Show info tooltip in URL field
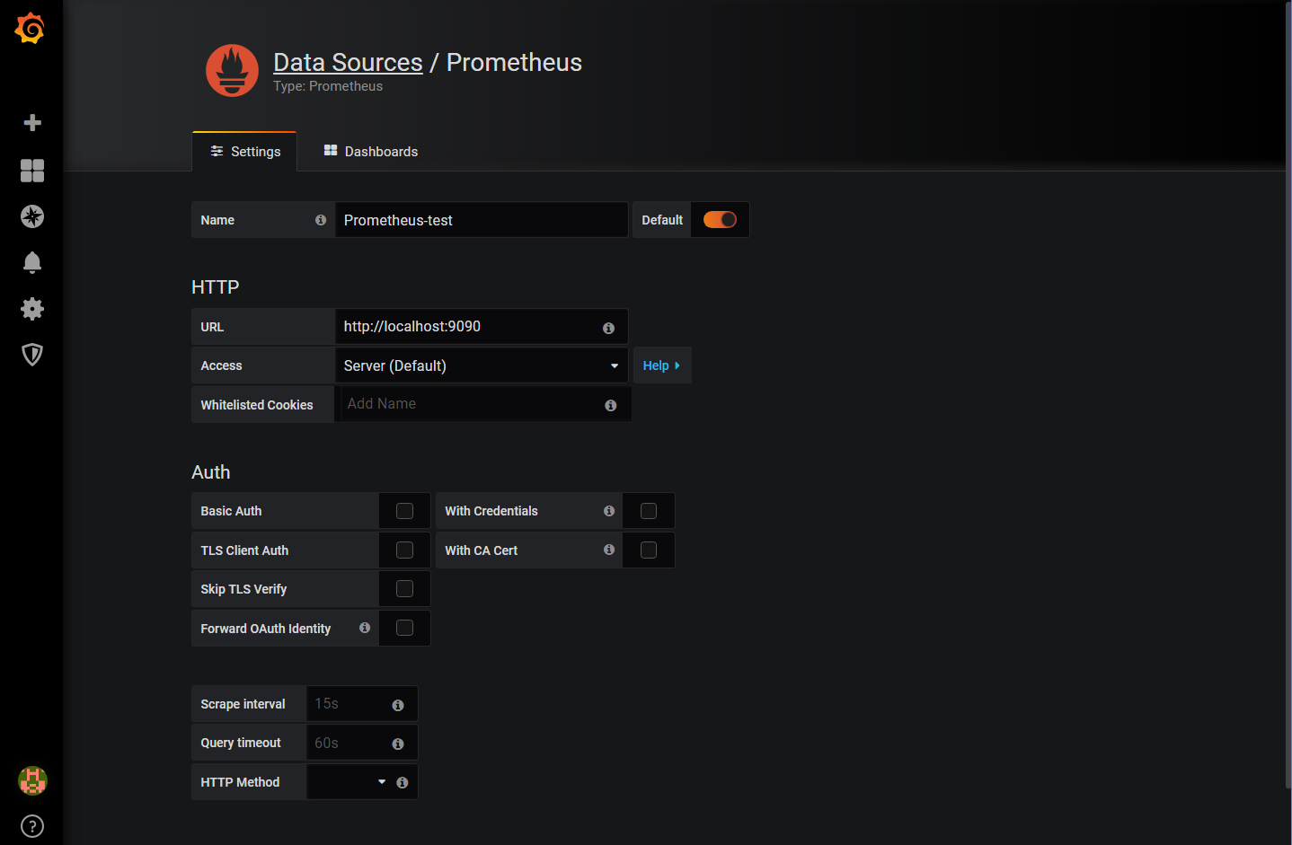 tap(608, 328)
